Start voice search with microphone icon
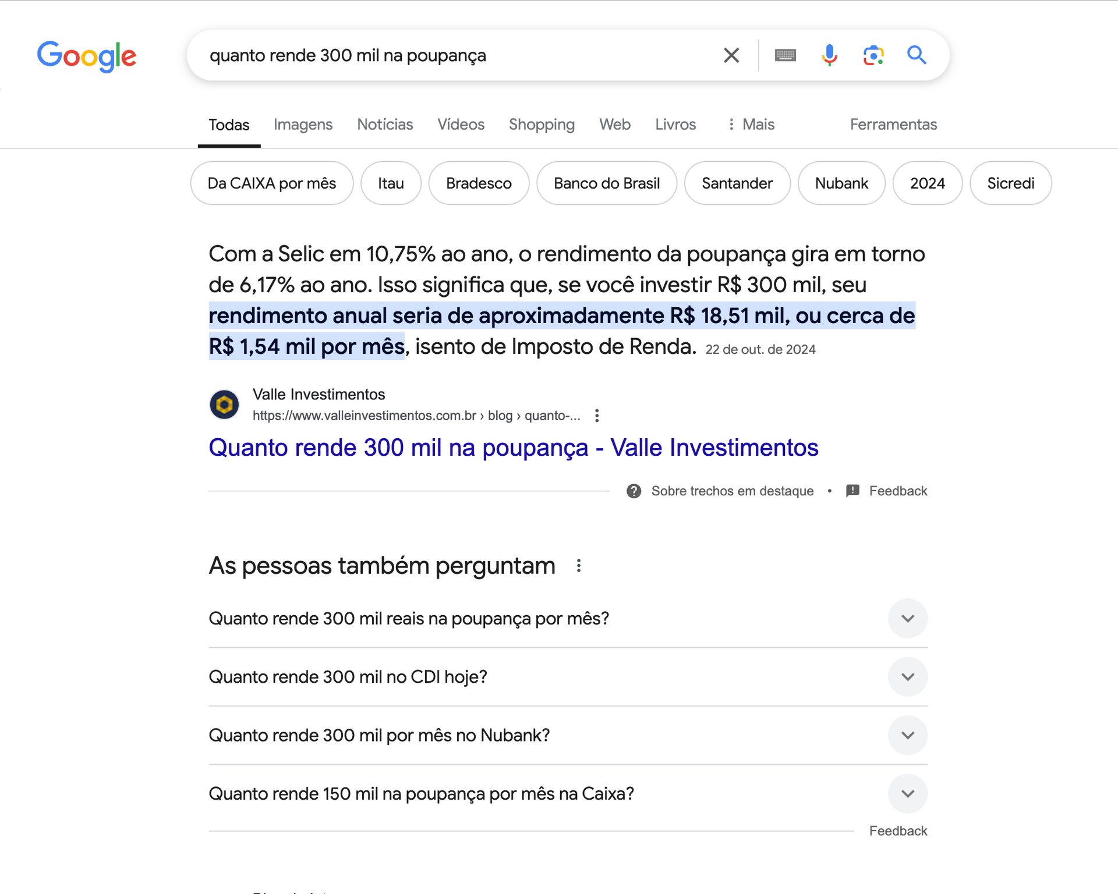The image size is (1118, 894). click(x=829, y=55)
